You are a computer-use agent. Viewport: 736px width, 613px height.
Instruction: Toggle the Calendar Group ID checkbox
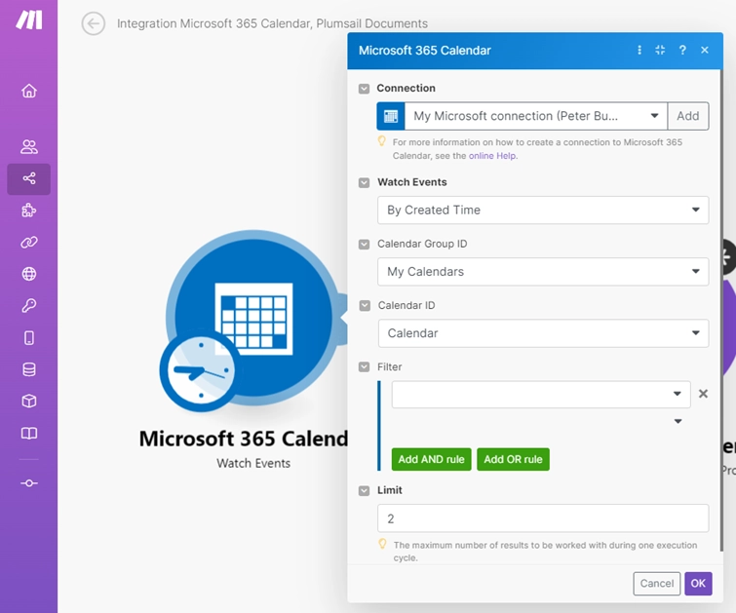[364, 244]
